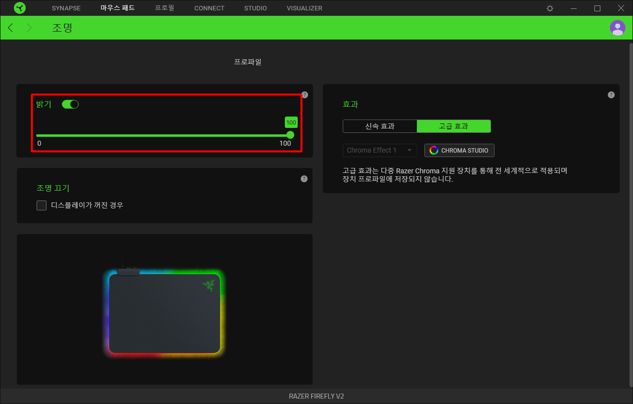
Task: Minimize the Razer Synapse window
Action: [x=574, y=8]
